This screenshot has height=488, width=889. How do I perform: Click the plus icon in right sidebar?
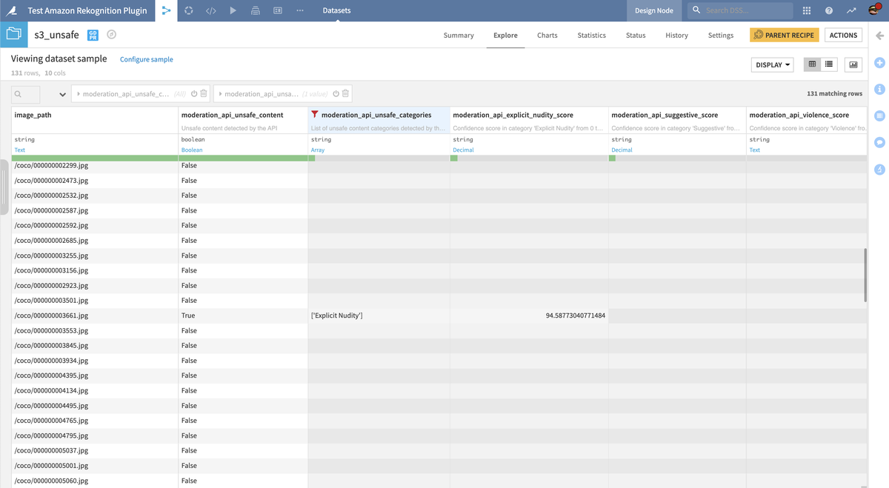pos(880,62)
